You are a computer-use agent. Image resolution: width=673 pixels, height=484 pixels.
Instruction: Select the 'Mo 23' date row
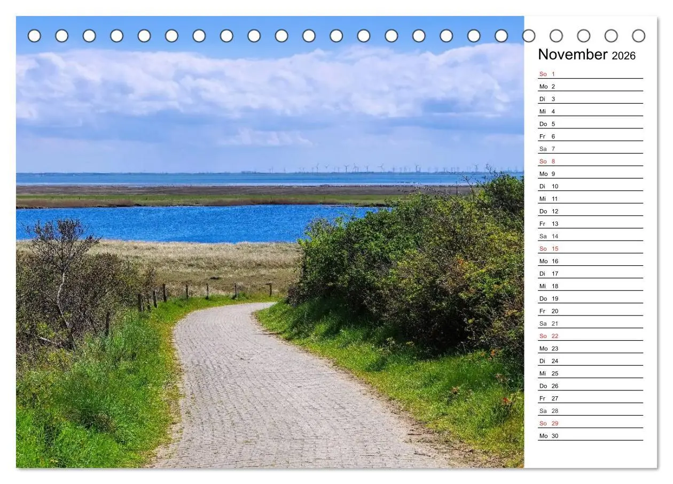coord(590,348)
